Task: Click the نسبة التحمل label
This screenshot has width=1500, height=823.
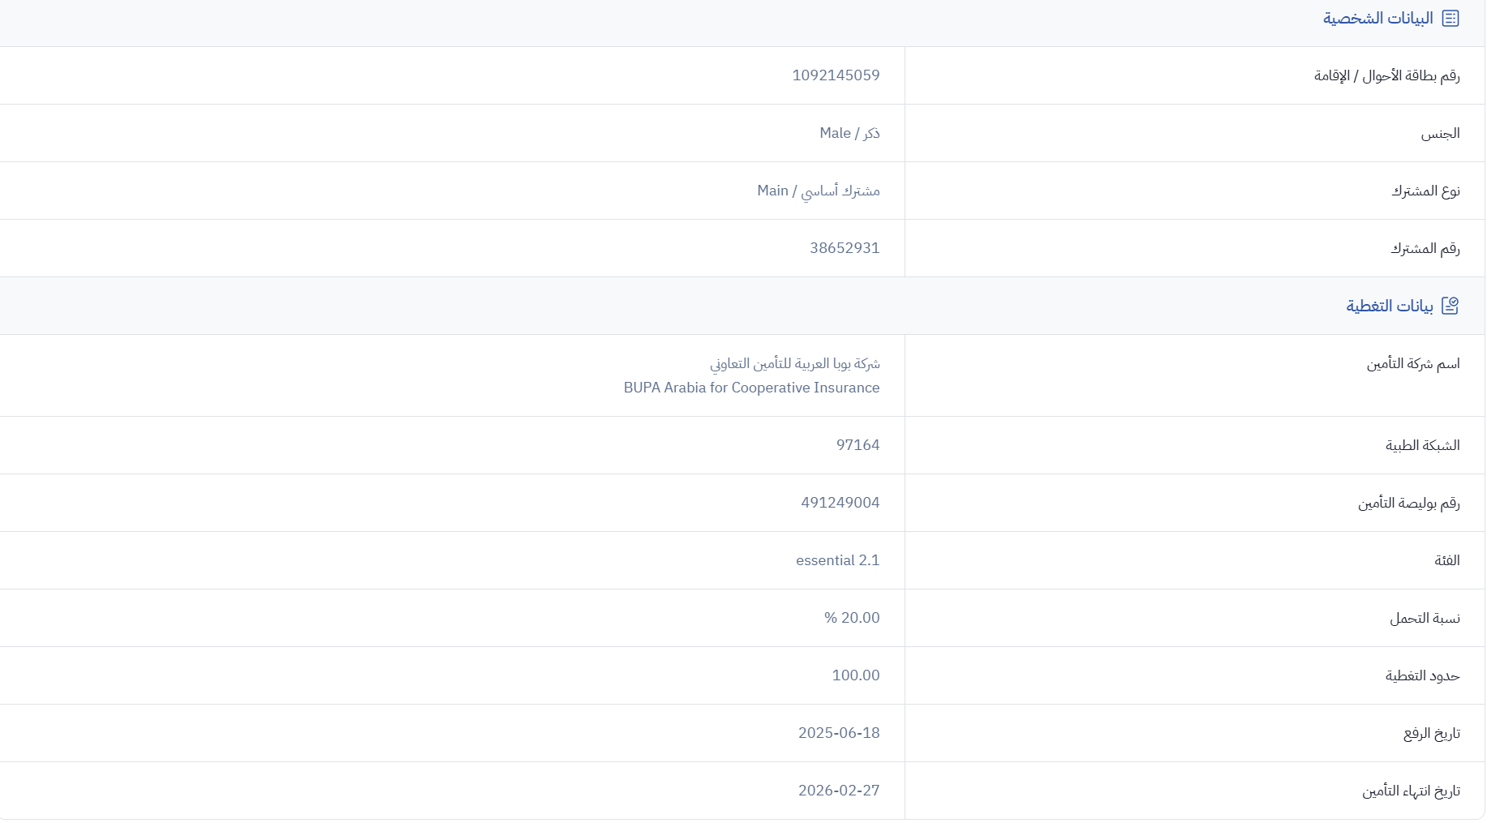Action: (1425, 619)
